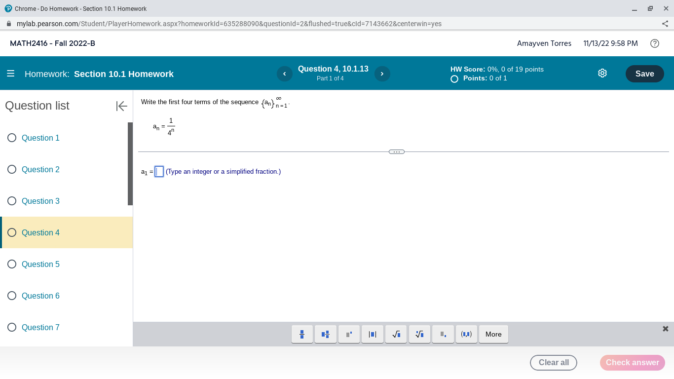Click the Clear all button

click(x=553, y=362)
